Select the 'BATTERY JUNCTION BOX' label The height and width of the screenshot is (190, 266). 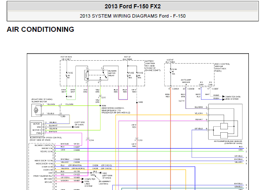tap(152, 66)
